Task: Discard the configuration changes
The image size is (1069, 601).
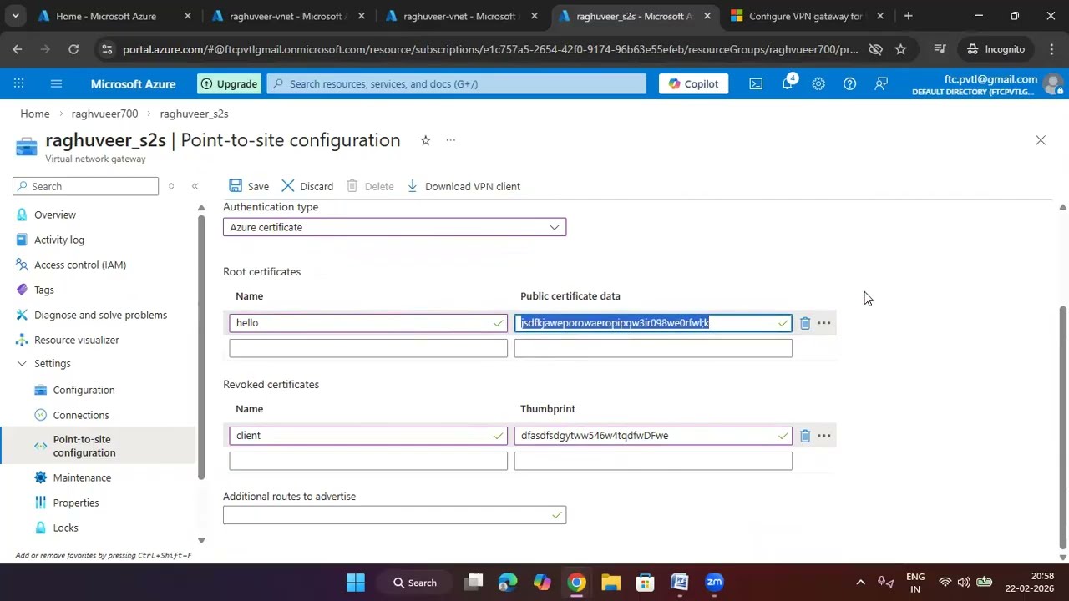Action: 307,186
